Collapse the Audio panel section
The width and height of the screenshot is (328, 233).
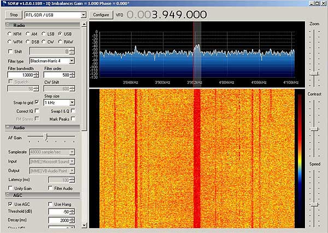(9, 127)
